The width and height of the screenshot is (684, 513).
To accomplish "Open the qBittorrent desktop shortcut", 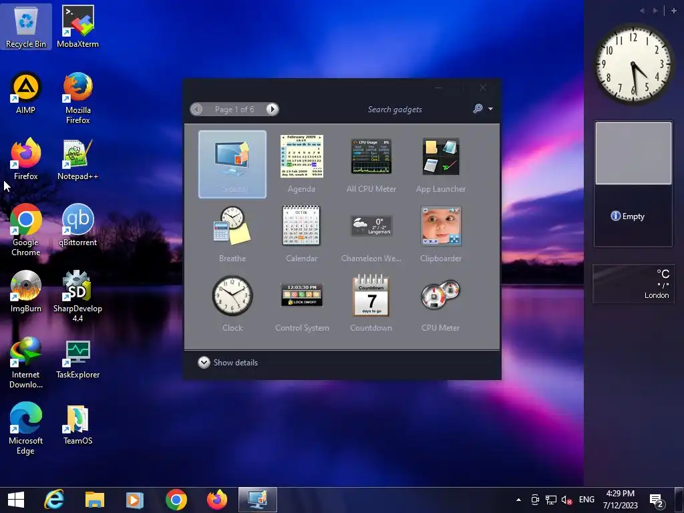I will tap(77, 225).
